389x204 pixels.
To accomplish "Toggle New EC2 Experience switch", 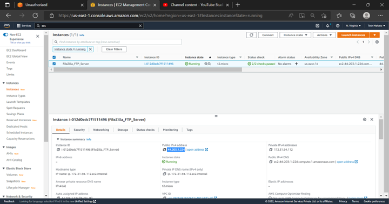I will 6,34.
